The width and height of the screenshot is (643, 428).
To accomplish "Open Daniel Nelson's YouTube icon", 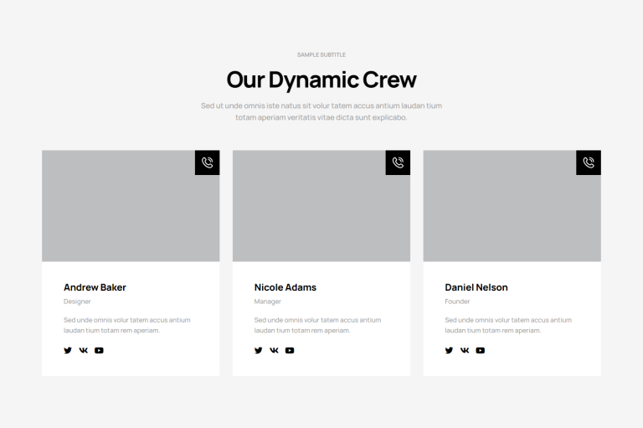I will (x=481, y=351).
